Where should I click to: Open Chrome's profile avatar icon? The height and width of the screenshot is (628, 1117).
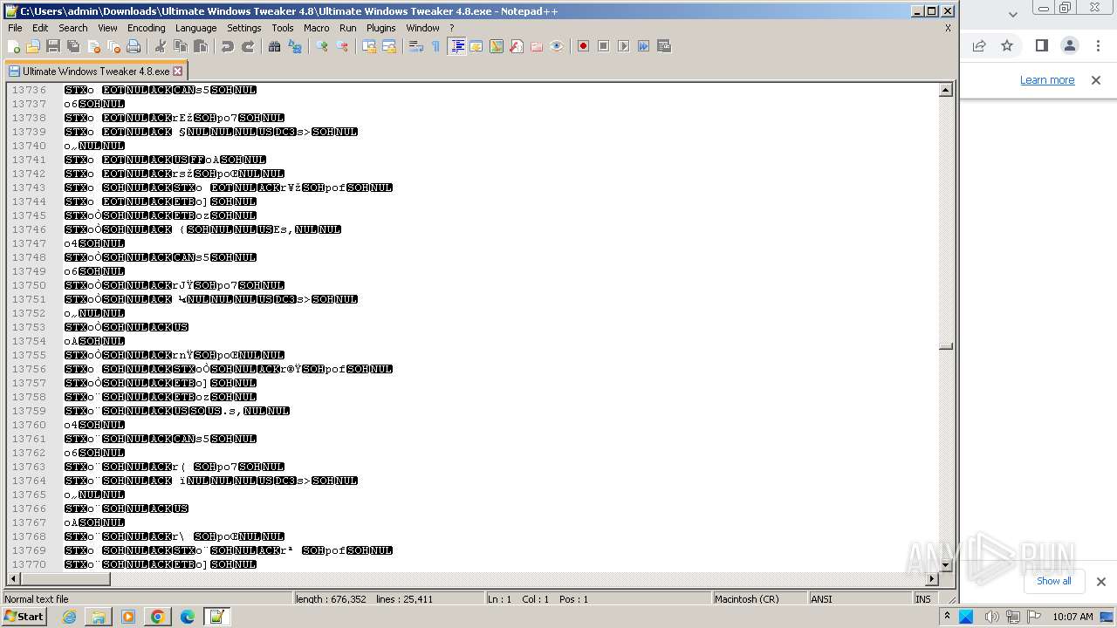1069,45
